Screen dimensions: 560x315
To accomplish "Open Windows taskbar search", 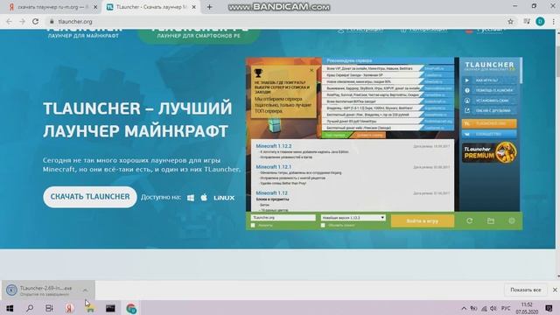I will 30,308.
